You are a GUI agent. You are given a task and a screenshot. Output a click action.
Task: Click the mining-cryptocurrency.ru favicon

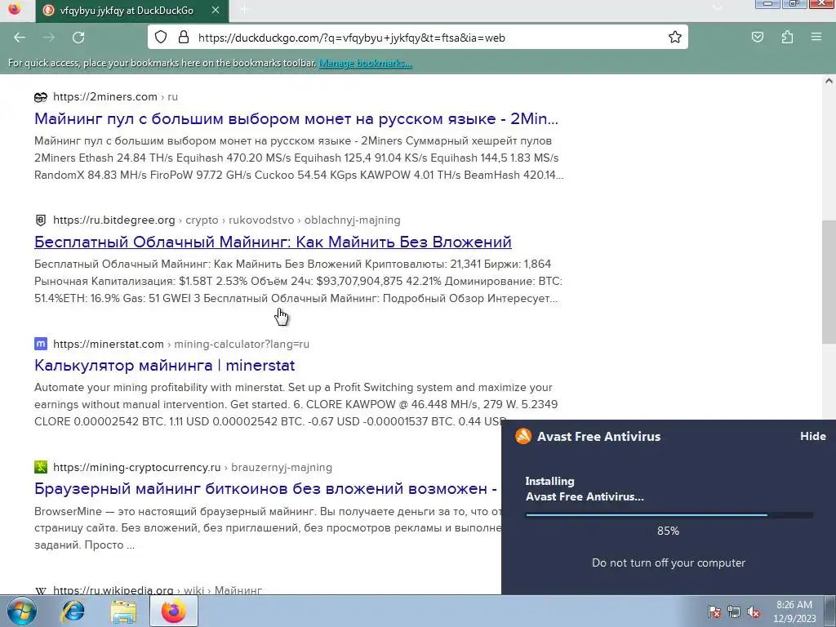41,467
